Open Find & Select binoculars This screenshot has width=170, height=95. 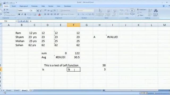pyautogui.click(x=156, y=13)
